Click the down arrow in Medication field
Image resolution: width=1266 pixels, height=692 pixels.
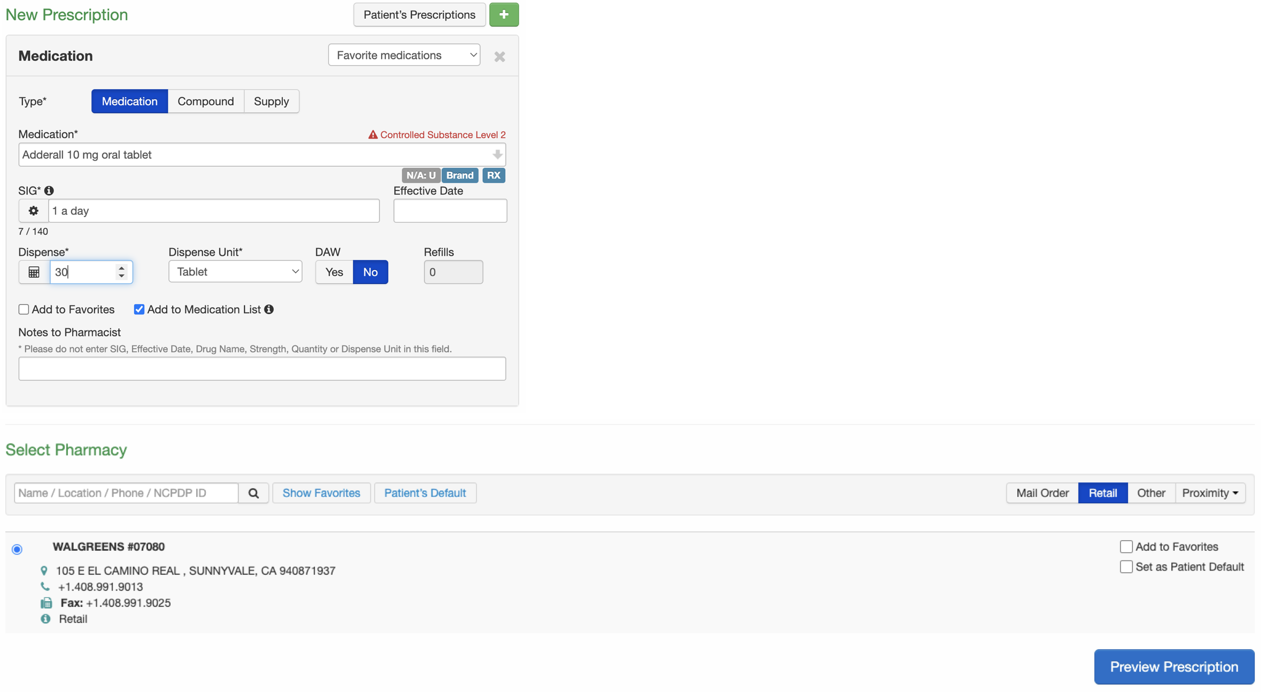click(x=497, y=155)
